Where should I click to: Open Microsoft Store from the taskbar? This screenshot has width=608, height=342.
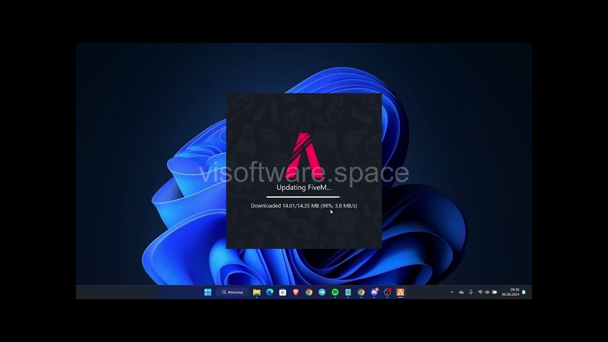(x=283, y=292)
